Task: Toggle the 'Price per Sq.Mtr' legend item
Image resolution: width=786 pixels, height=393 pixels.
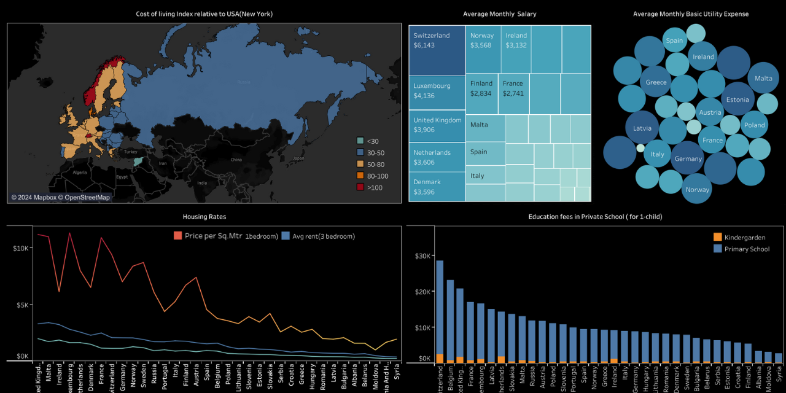Action: [x=178, y=236]
